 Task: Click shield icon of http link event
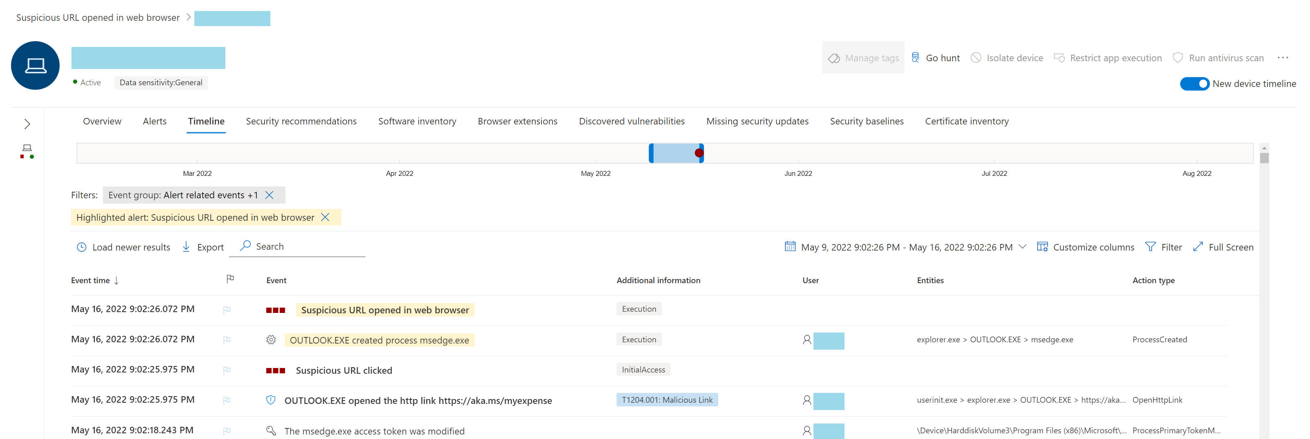pyautogui.click(x=271, y=400)
